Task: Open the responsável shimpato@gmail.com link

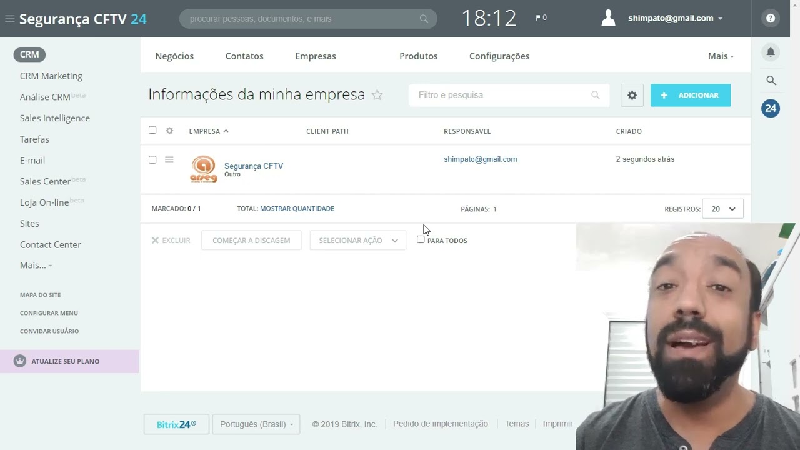Action: (481, 159)
